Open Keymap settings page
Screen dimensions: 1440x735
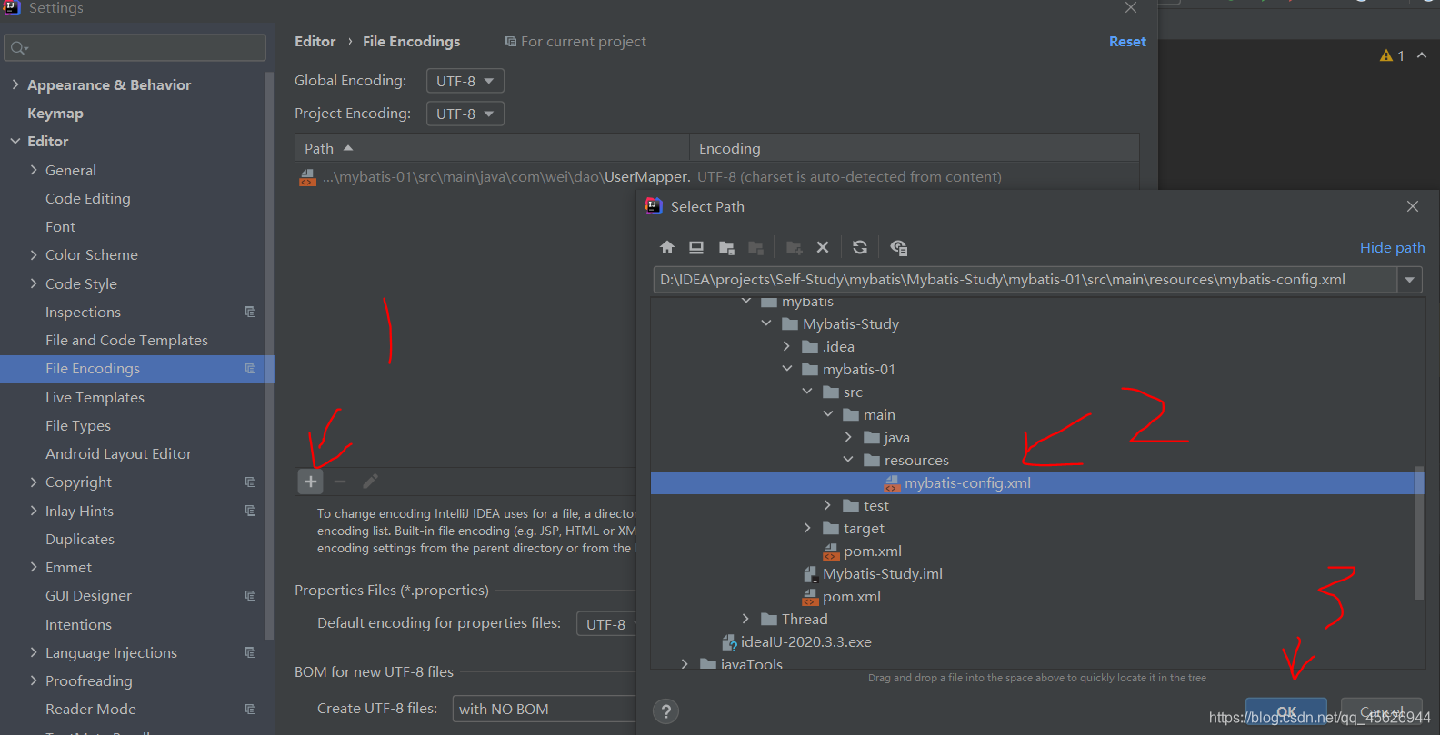point(55,113)
